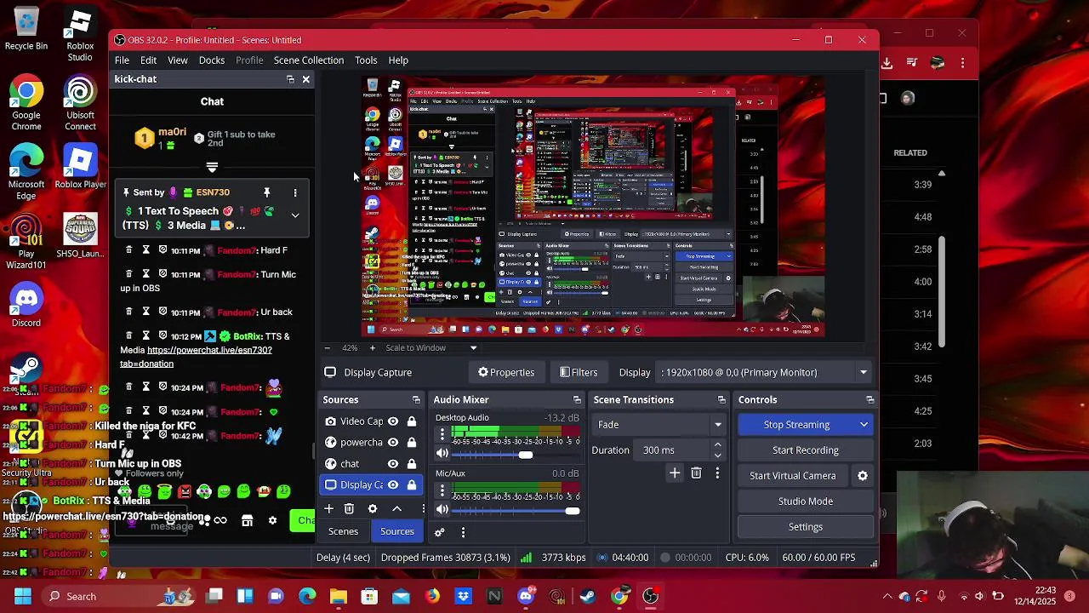Image resolution: width=1089 pixels, height=613 pixels.
Task: Float the kick-chat dock pop-out icon
Action: point(290,79)
